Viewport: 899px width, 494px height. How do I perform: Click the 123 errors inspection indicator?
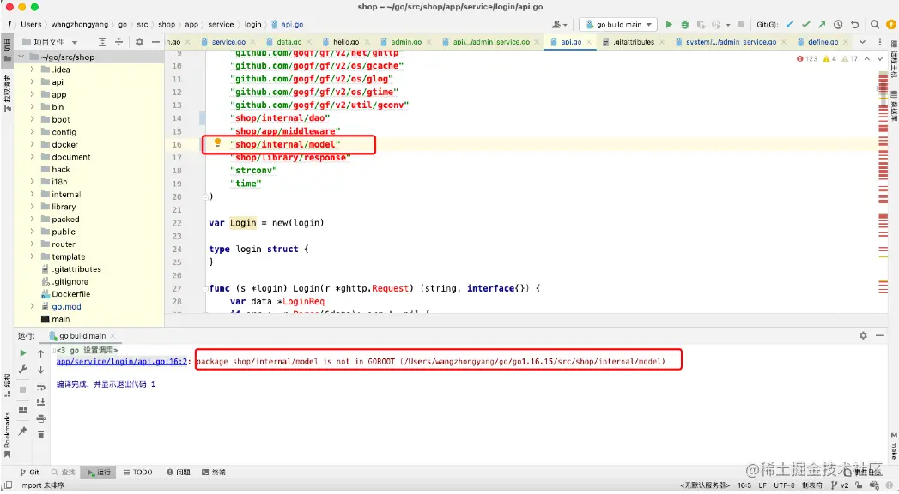[807, 58]
